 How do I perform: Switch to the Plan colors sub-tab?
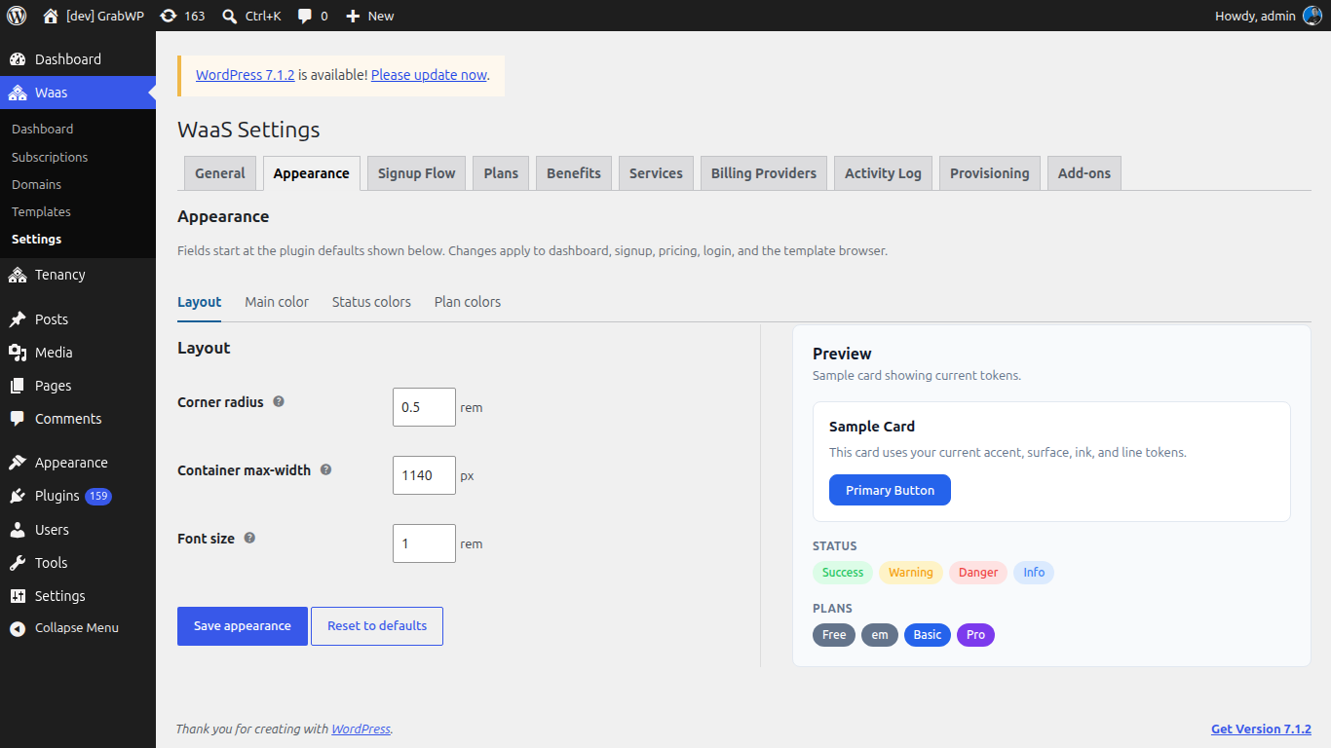click(468, 302)
